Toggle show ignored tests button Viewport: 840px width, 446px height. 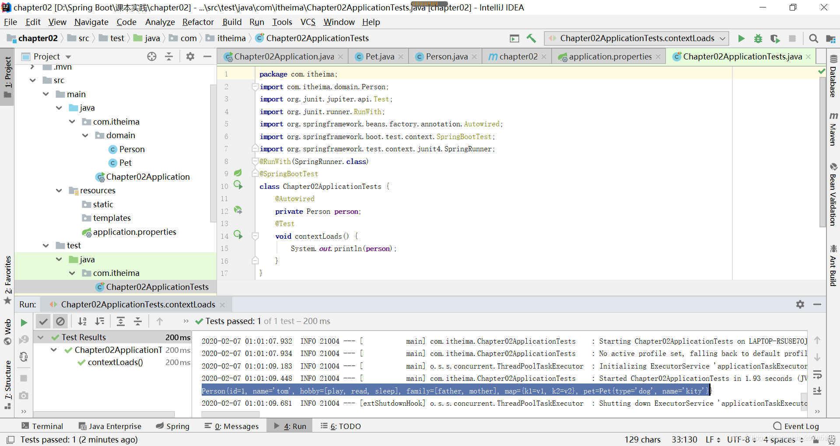click(60, 321)
